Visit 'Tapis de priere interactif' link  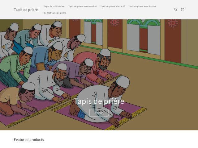[113, 6]
